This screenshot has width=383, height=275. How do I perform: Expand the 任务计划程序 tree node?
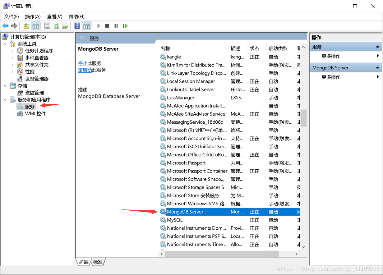pyautogui.click(x=13, y=51)
